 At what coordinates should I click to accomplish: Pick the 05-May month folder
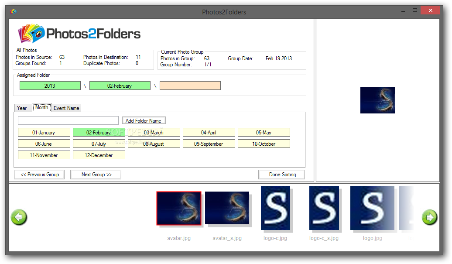pyautogui.click(x=264, y=132)
